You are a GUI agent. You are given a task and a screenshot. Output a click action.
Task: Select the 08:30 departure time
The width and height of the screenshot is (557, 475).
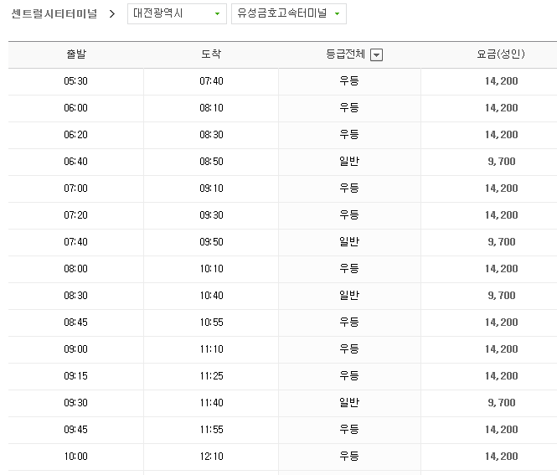click(x=75, y=296)
